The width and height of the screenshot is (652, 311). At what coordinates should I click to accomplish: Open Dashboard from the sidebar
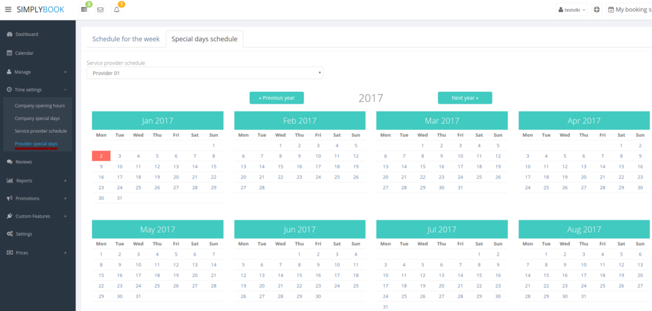tap(27, 34)
